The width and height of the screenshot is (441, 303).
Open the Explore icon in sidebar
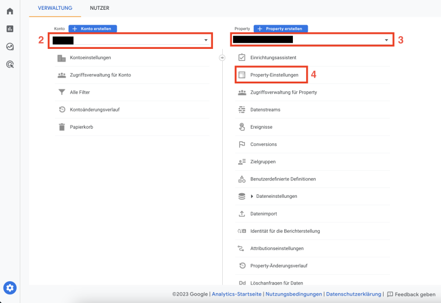(x=10, y=47)
